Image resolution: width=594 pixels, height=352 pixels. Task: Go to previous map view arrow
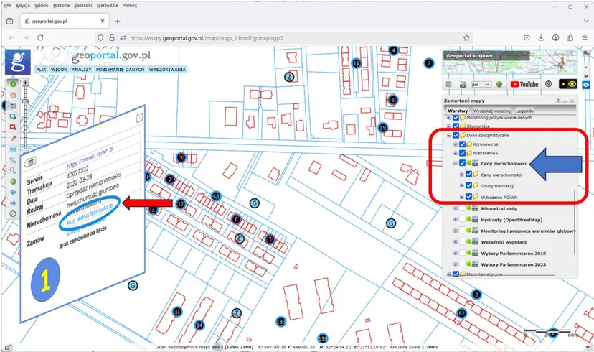pos(13,193)
